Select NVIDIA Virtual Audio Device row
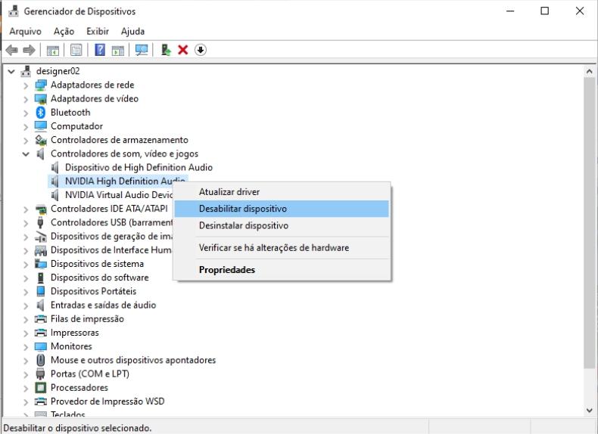The width and height of the screenshot is (598, 434). (x=119, y=195)
